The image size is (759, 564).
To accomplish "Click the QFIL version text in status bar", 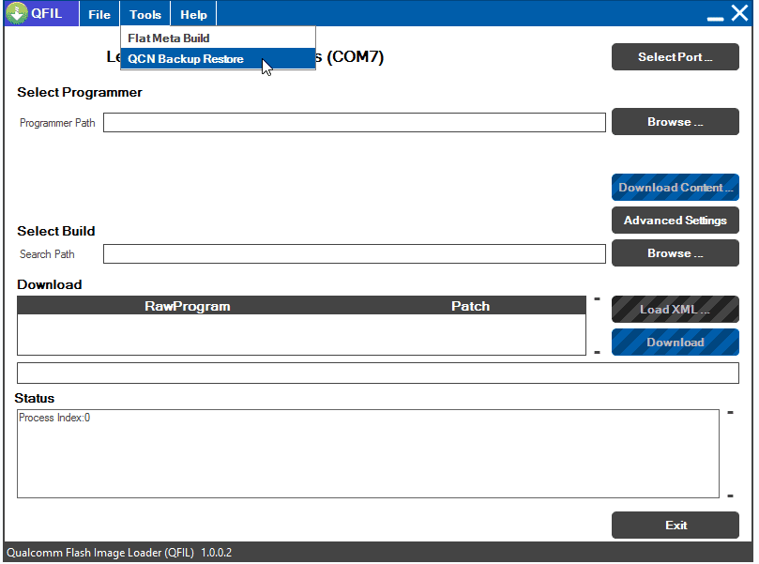I will pos(119,553).
